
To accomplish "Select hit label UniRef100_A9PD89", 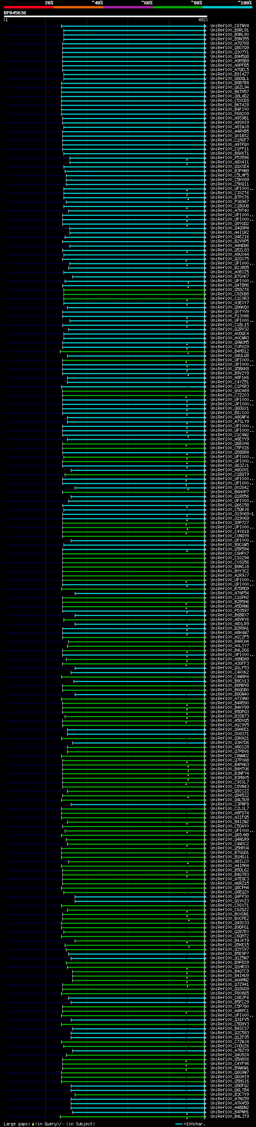I will point(230,61).
